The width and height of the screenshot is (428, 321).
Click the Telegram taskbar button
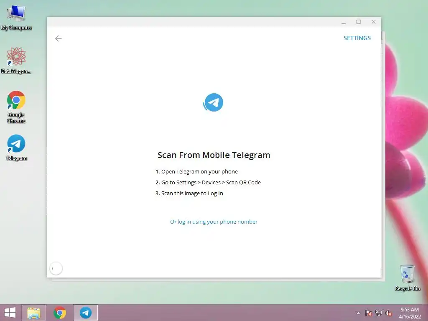(86, 313)
